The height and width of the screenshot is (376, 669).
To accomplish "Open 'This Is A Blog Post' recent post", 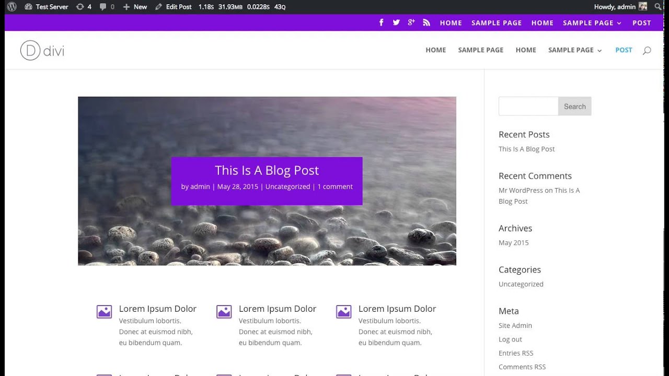I will (x=527, y=149).
